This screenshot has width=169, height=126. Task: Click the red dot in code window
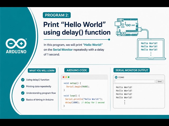tap(63, 77)
